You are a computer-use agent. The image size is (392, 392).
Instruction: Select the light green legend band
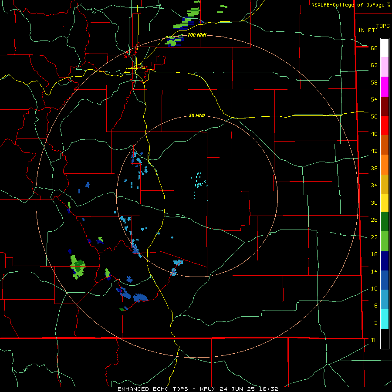tap(385, 241)
